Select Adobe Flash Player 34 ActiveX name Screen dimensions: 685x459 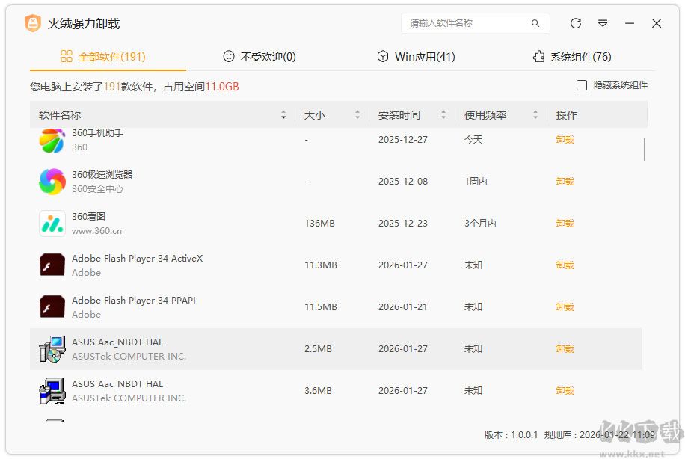(x=137, y=258)
